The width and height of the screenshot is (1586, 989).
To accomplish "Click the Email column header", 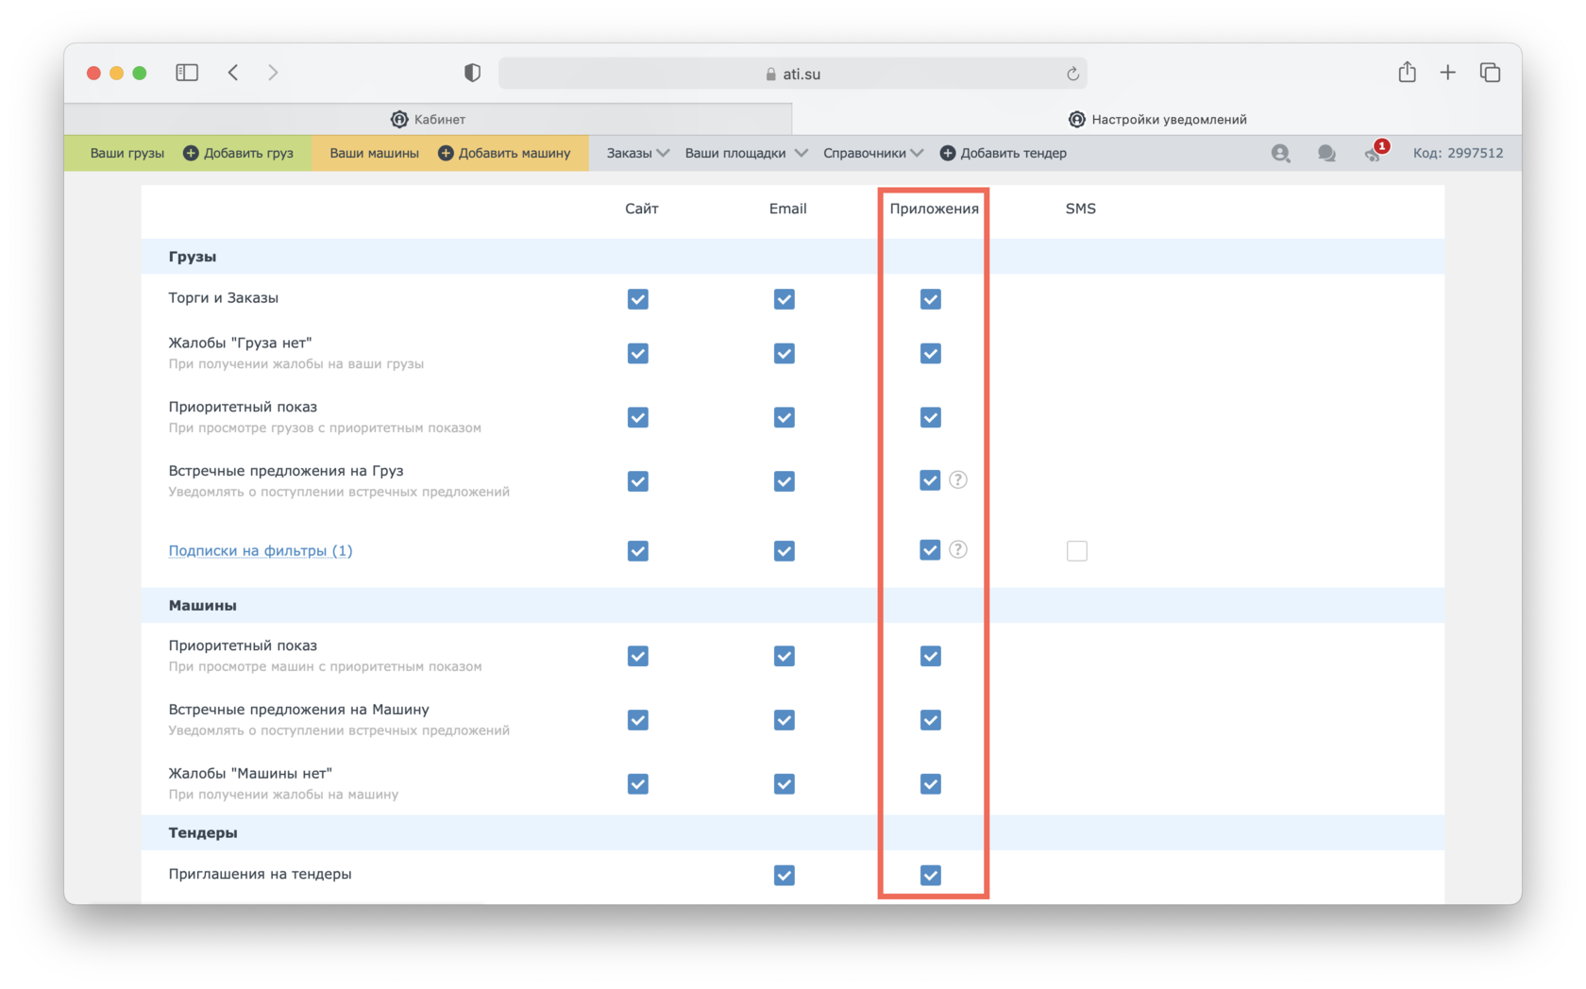I will [788, 209].
